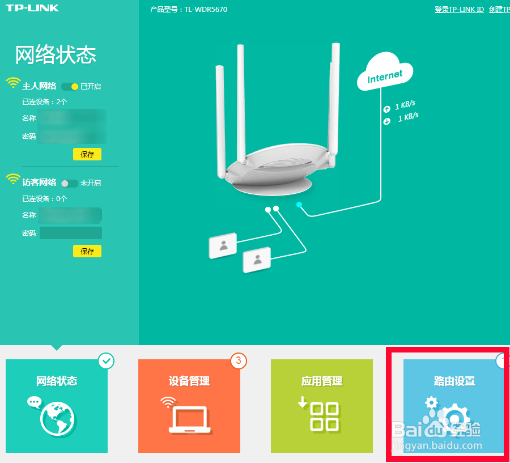Click the checkmark badge on 网络状态 tile

[x=106, y=361]
